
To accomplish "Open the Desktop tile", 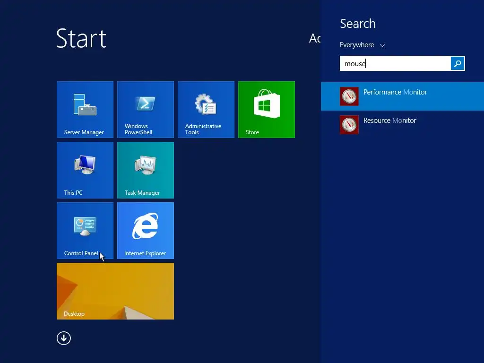I will (115, 291).
